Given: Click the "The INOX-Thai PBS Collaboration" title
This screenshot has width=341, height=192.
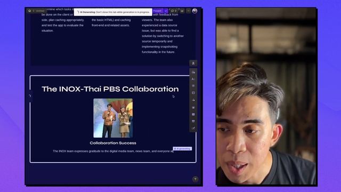Looking at the screenshot, I should tap(110, 89).
